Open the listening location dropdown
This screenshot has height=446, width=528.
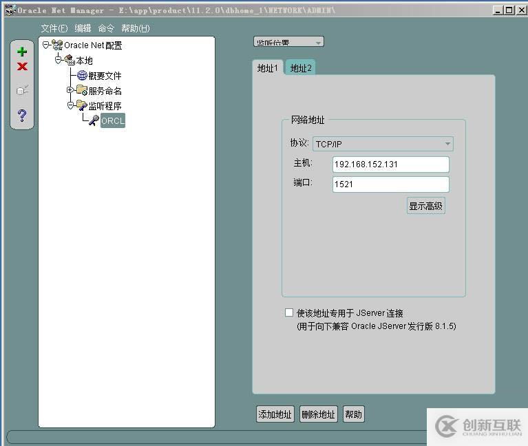point(288,42)
